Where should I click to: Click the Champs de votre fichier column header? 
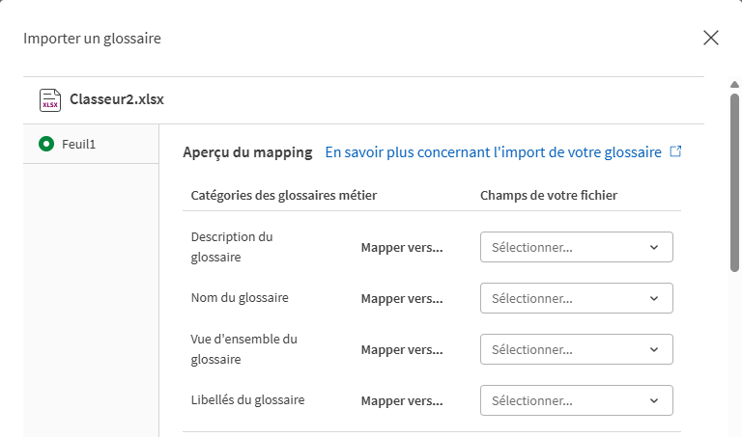(x=549, y=195)
